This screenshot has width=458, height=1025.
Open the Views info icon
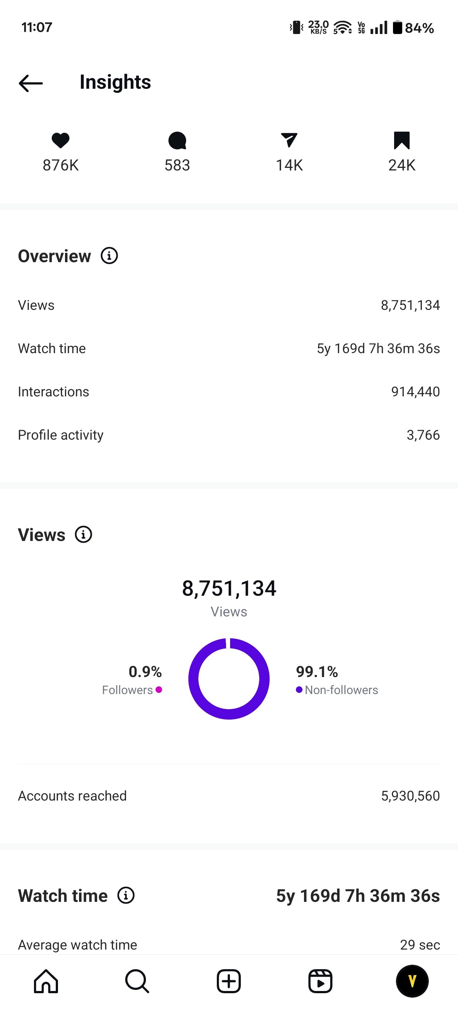[83, 534]
